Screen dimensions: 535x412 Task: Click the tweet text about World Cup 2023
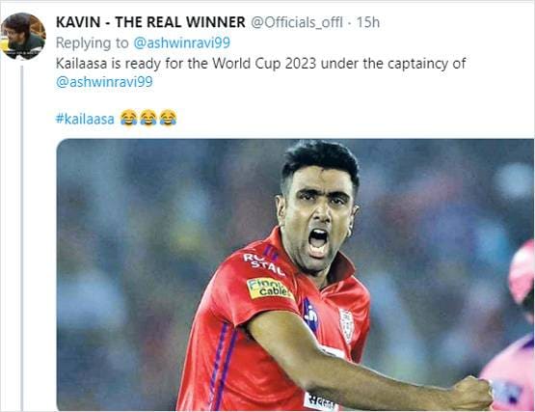click(260, 64)
